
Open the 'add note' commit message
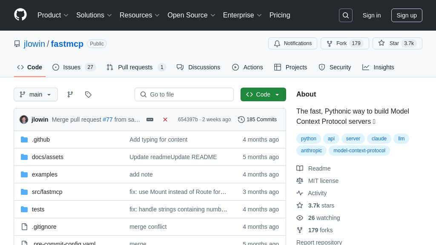tap(141, 174)
